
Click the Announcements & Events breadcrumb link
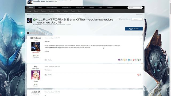tap(44, 15)
